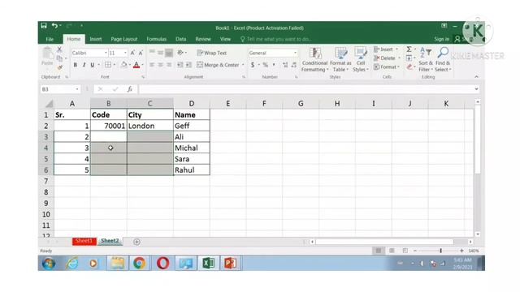Add a new sheet with plus icon
This screenshot has width=520, height=292.
point(136,242)
